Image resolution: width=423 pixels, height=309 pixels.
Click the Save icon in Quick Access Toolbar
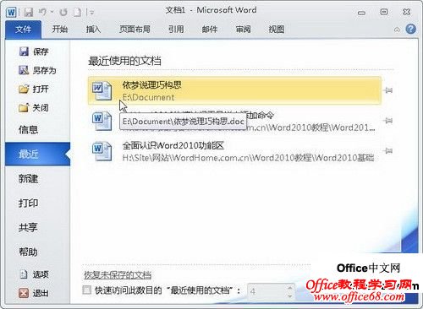tap(28, 12)
